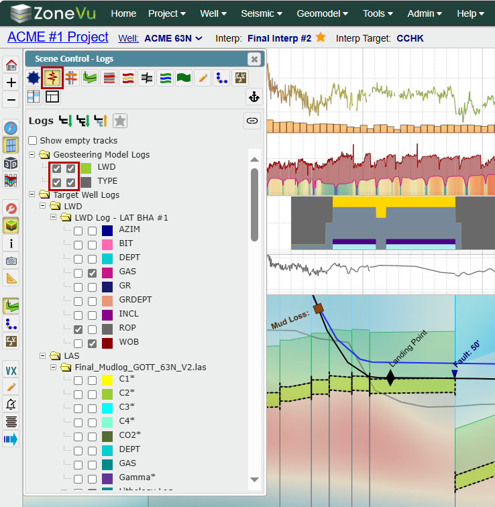Toggle the 3D view icon
This screenshot has width=495, height=507.
pos(11,163)
